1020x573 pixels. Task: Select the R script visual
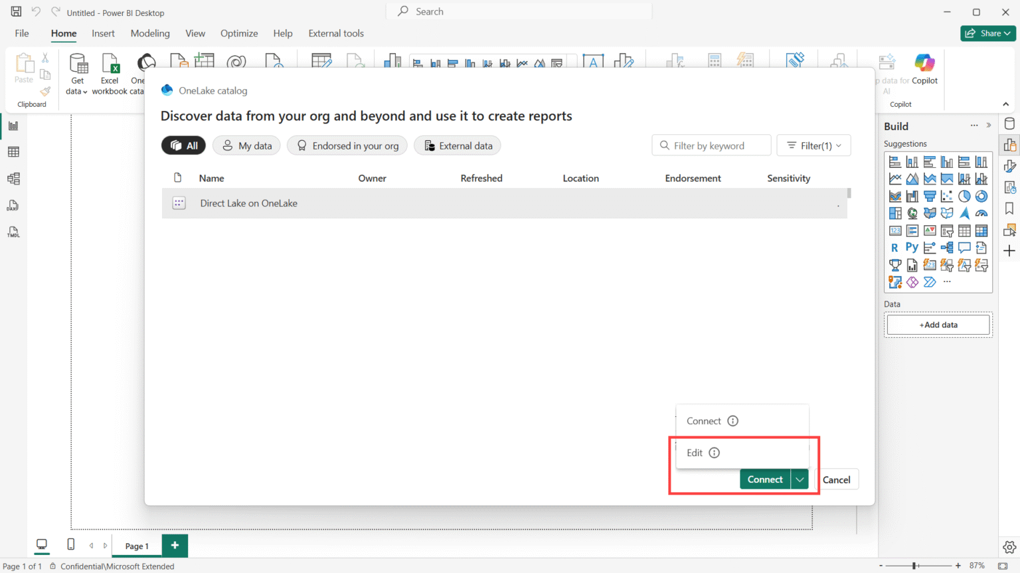(894, 246)
